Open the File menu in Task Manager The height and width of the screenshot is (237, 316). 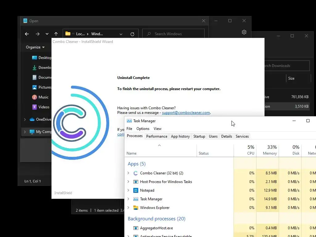(129, 129)
